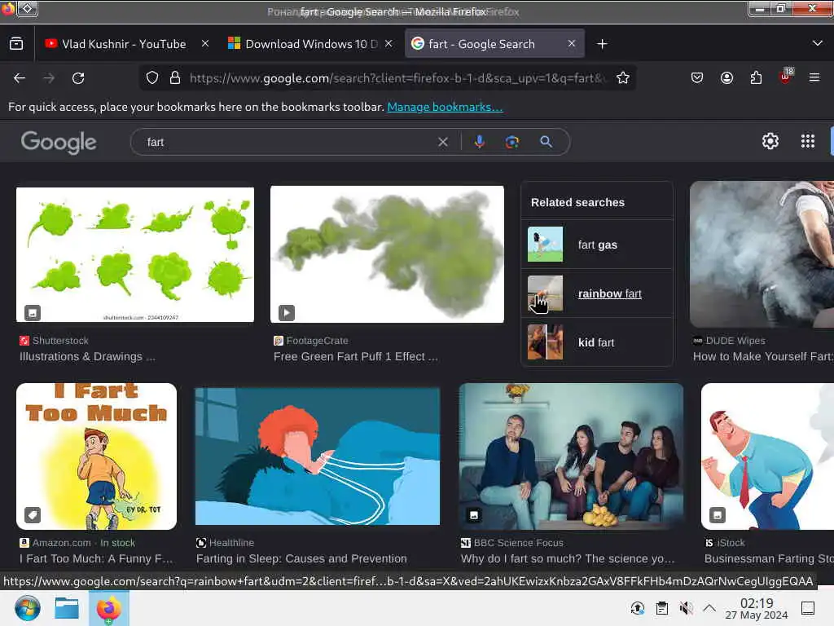Start Google voice search microphone

tap(479, 142)
